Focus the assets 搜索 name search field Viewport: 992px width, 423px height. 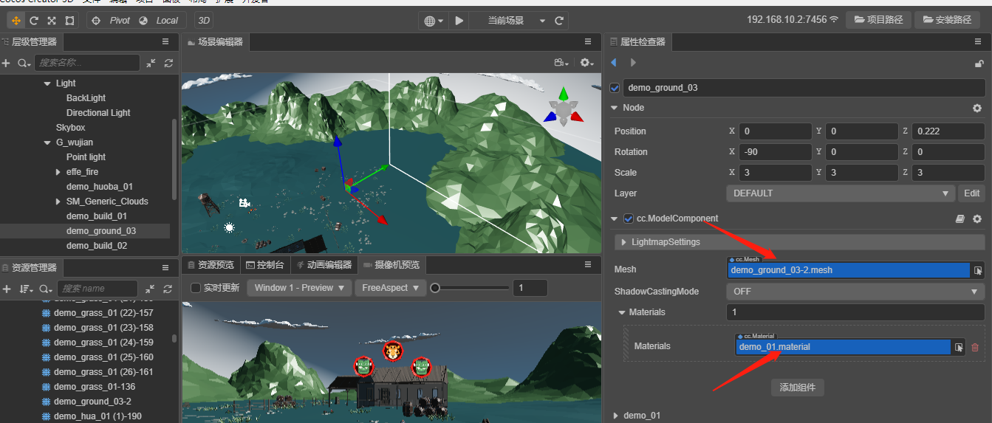coord(98,289)
